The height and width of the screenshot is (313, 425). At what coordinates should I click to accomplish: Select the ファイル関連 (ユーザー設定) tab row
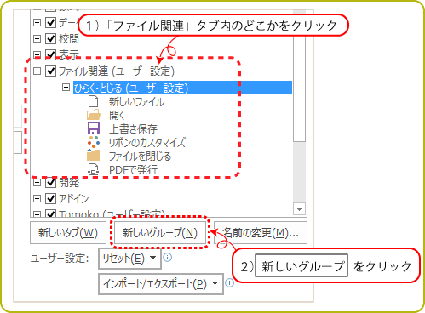click(117, 71)
